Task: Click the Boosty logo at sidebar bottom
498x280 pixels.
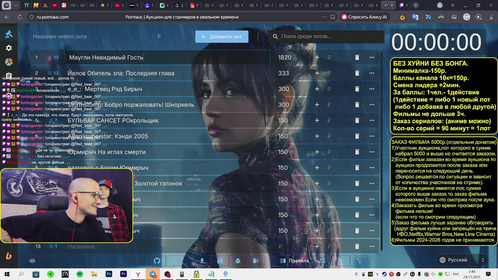Action: click(9, 256)
